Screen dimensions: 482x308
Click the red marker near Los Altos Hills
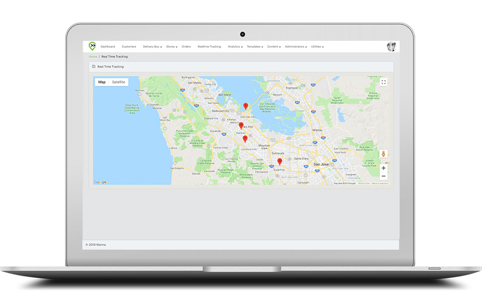(245, 139)
